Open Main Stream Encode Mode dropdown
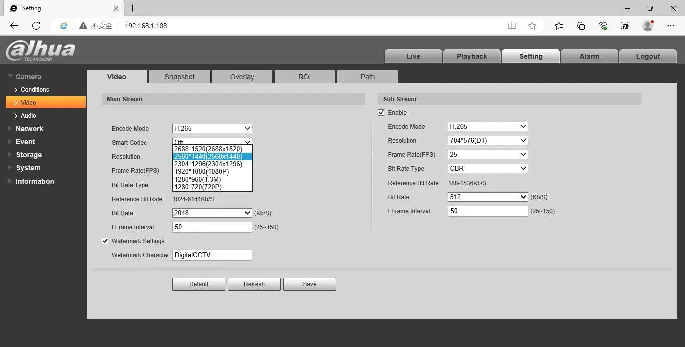 [x=212, y=129]
